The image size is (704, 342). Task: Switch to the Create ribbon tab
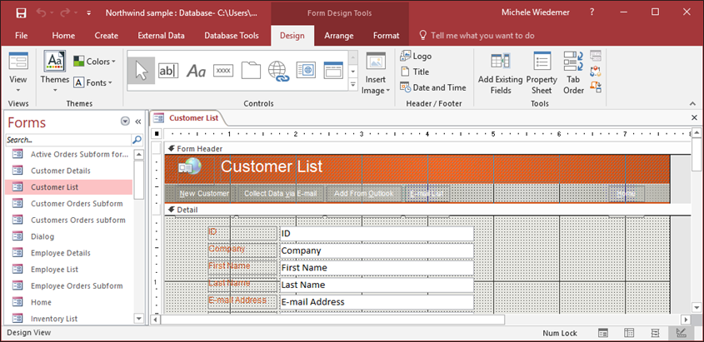tap(107, 36)
